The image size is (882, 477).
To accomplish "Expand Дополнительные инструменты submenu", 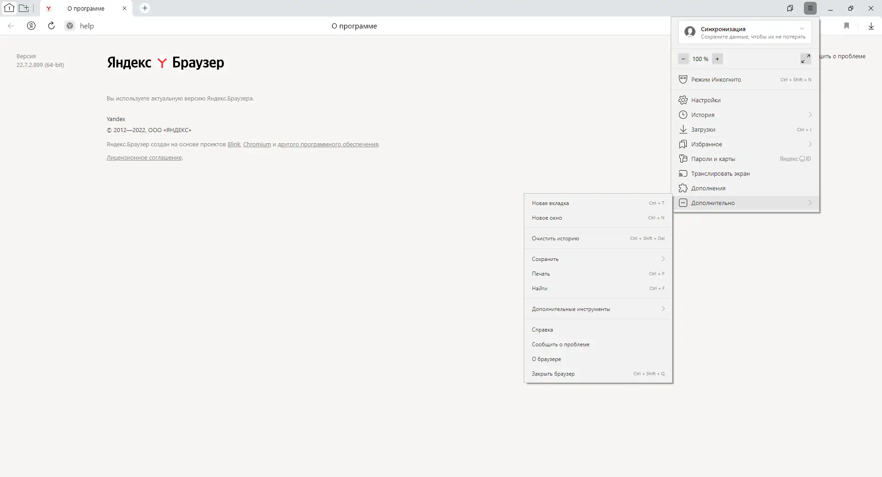I will point(598,309).
